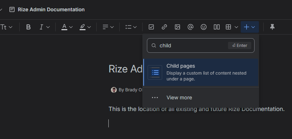This screenshot has width=292, height=139.
Task: Click the Rize page title heading
Action: (125, 69)
